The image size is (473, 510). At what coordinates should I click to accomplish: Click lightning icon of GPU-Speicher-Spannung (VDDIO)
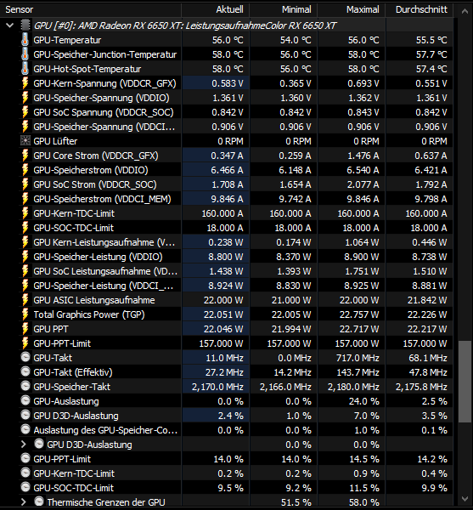click(25, 98)
